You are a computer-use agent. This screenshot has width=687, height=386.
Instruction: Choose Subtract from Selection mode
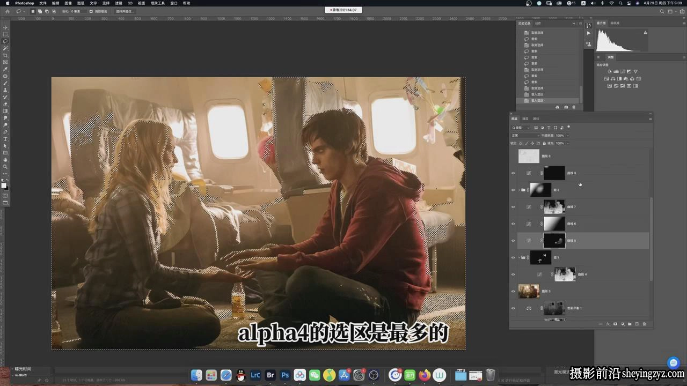coord(47,11)
